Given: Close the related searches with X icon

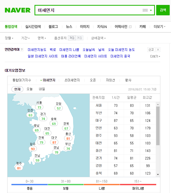Looking at the screenshot, I should pos(158,50).
